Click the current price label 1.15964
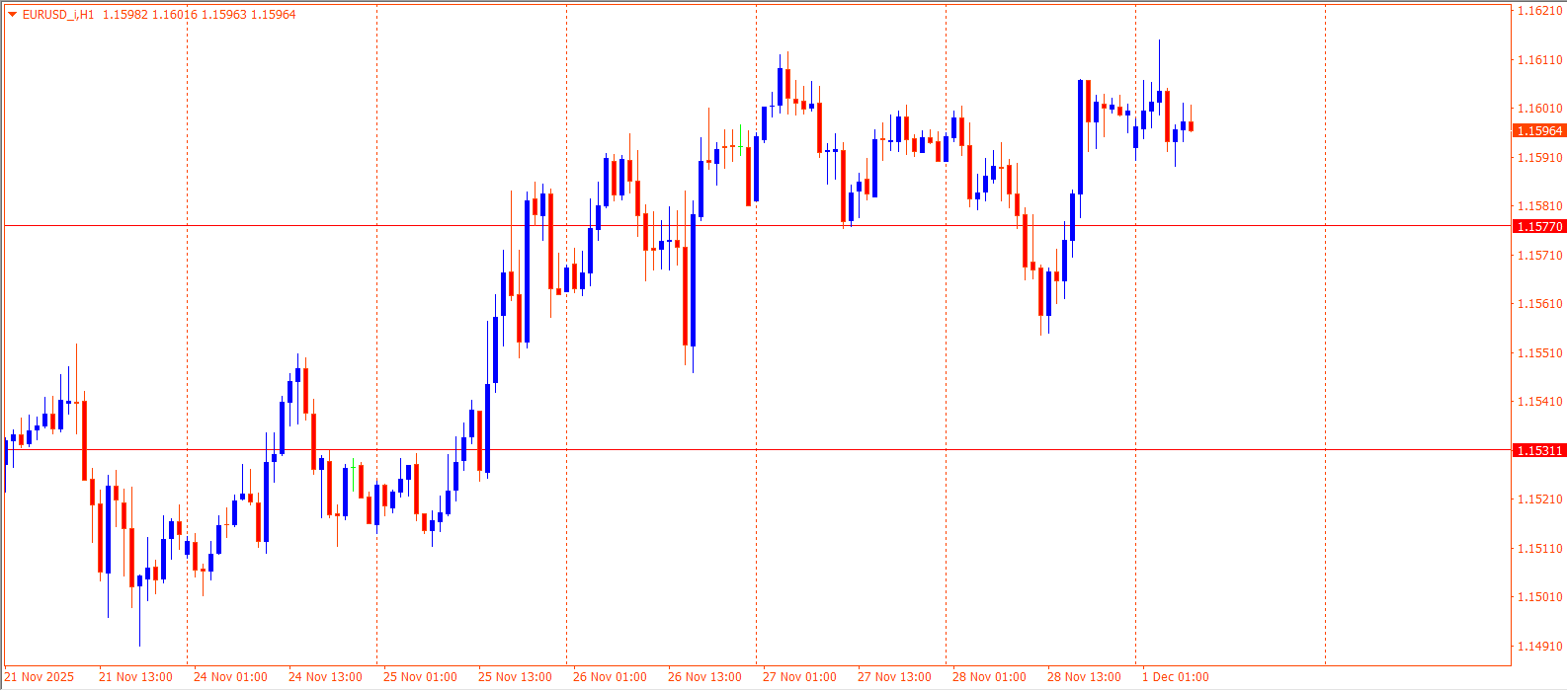 (x=1539, y=130)
